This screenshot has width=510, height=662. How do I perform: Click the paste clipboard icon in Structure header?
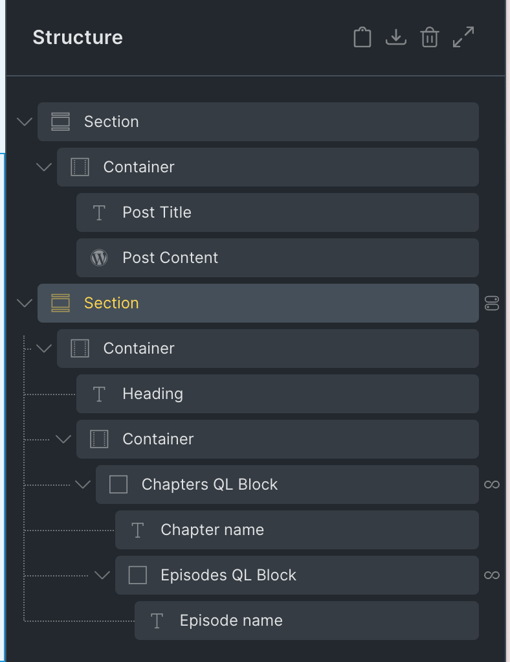tap(362, 38)
